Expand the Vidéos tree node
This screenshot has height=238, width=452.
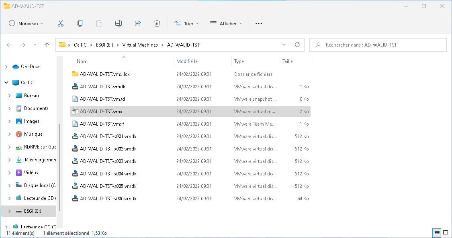point(10,173)
